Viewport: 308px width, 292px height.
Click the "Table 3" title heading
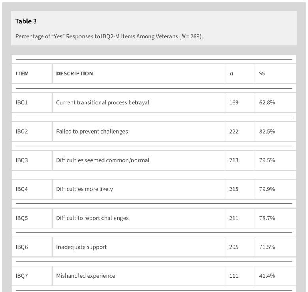[26, 21]
